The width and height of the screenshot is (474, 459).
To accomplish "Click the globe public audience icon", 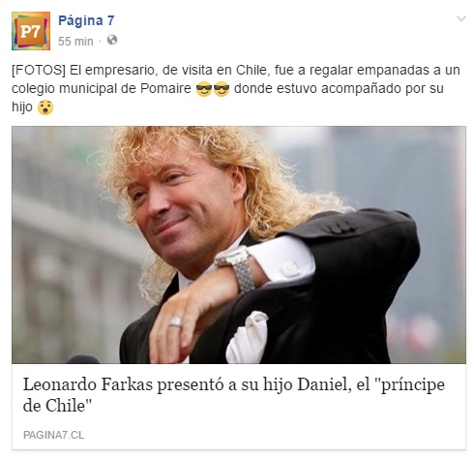I will click(x=112, y=40).
